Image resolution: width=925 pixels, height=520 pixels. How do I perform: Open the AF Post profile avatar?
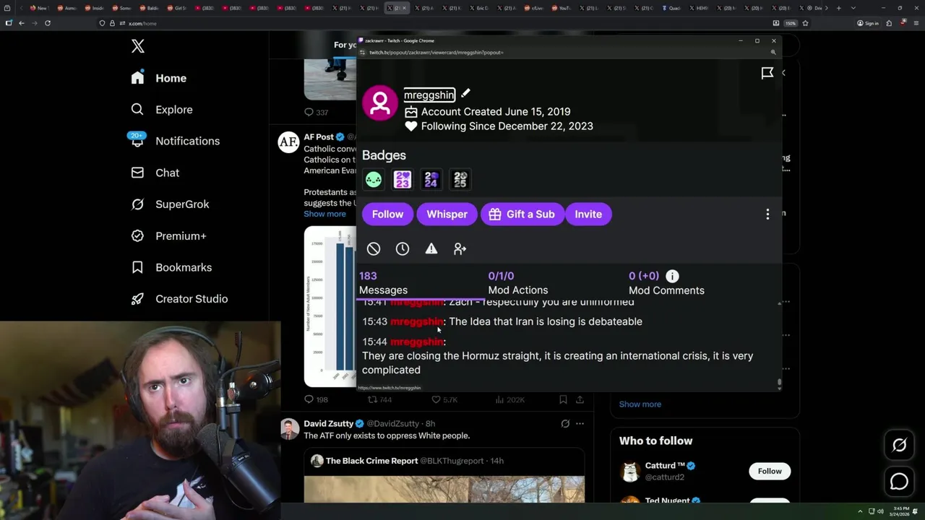288,142
